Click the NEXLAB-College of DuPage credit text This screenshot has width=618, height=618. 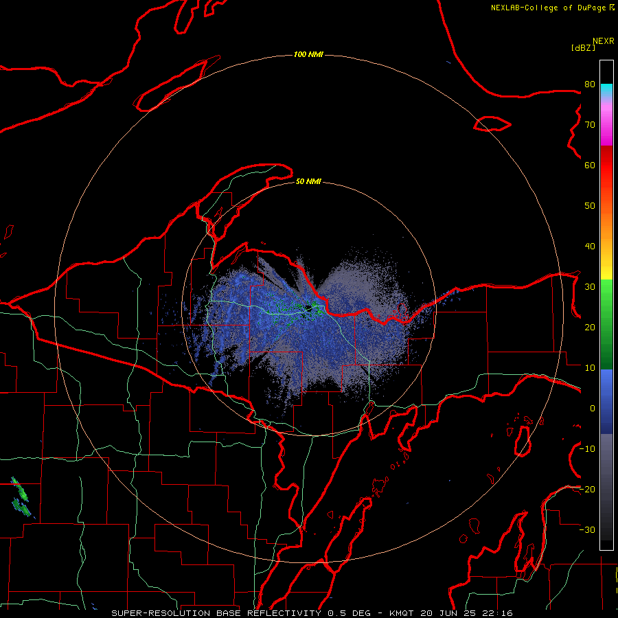[x=552, y=8]
